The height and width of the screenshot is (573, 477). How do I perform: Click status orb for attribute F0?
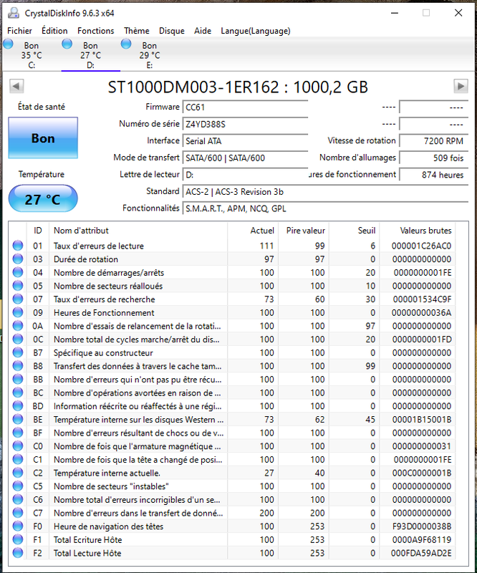tap(17, 526)
